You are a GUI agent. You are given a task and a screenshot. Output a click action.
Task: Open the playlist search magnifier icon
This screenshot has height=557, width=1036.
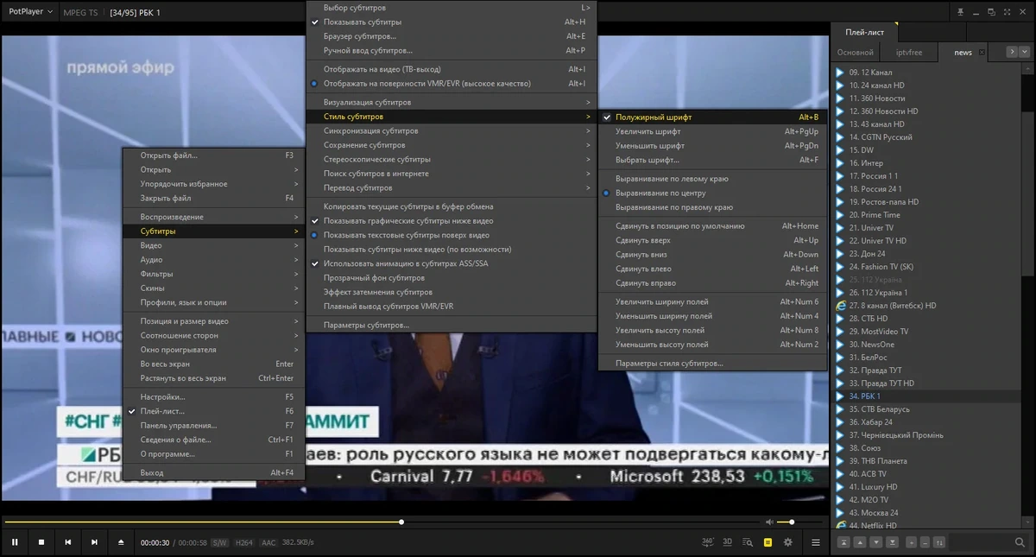pos(1020,542)
